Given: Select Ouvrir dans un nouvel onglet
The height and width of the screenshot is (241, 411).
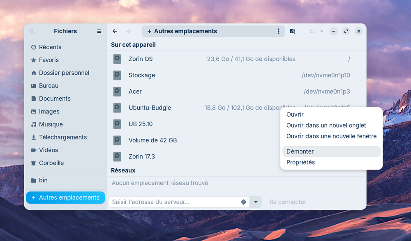Looking at the screenshot, I should pos(326,125).
